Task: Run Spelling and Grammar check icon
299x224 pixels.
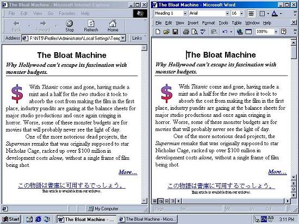Action: [x=203, y=32]
